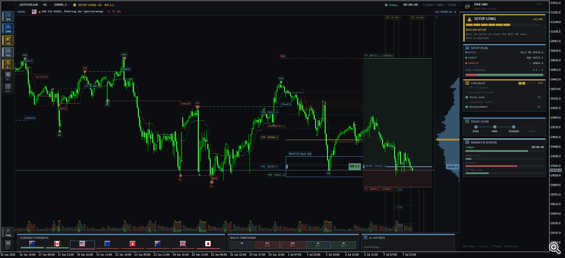Screen dimensions: 565x258
Task: Click the Spread (cost) meter bar
Action: 504,159
